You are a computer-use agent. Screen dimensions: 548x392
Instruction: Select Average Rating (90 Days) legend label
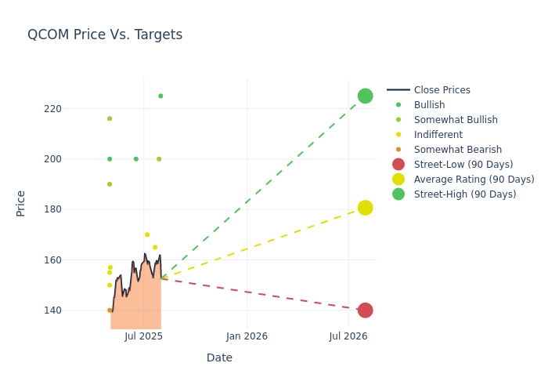pyautogui.click(x=474, y=180)
